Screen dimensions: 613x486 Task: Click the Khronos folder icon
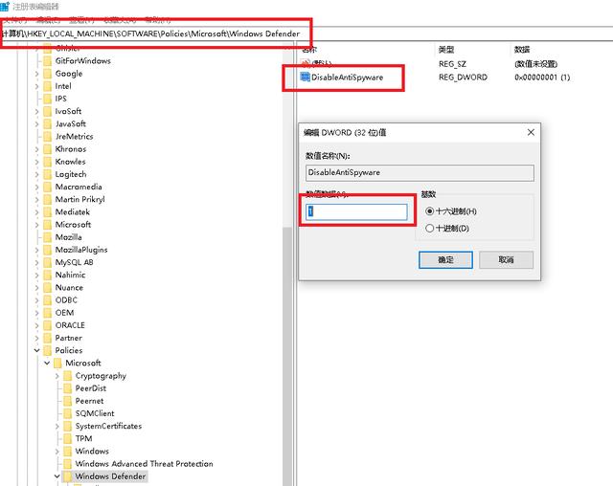coord(47,148)
